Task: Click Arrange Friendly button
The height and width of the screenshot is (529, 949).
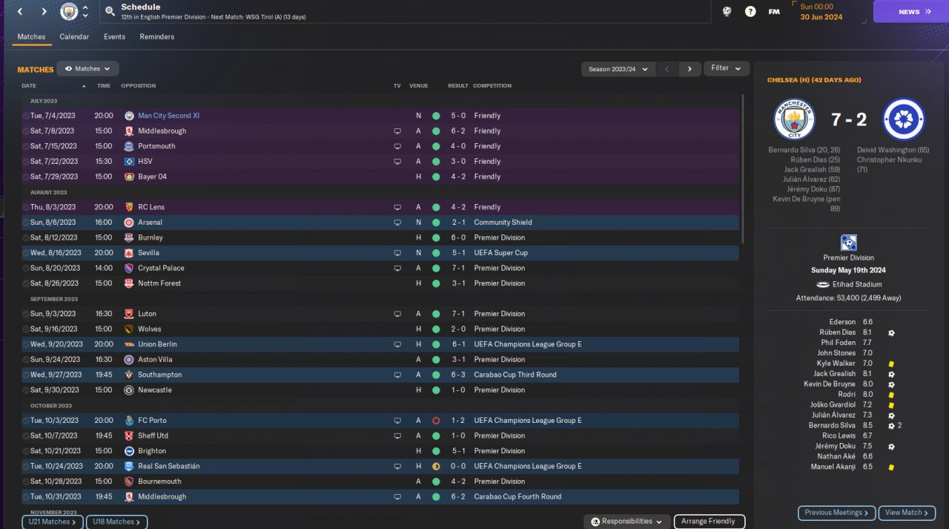Action: pyautogui.click(x=710, y=522)
